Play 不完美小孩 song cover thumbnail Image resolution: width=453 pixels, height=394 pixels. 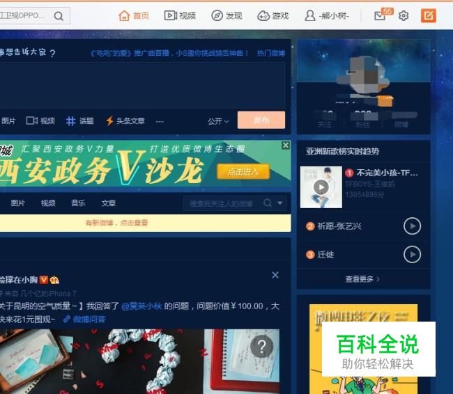(x=321, y=187)
